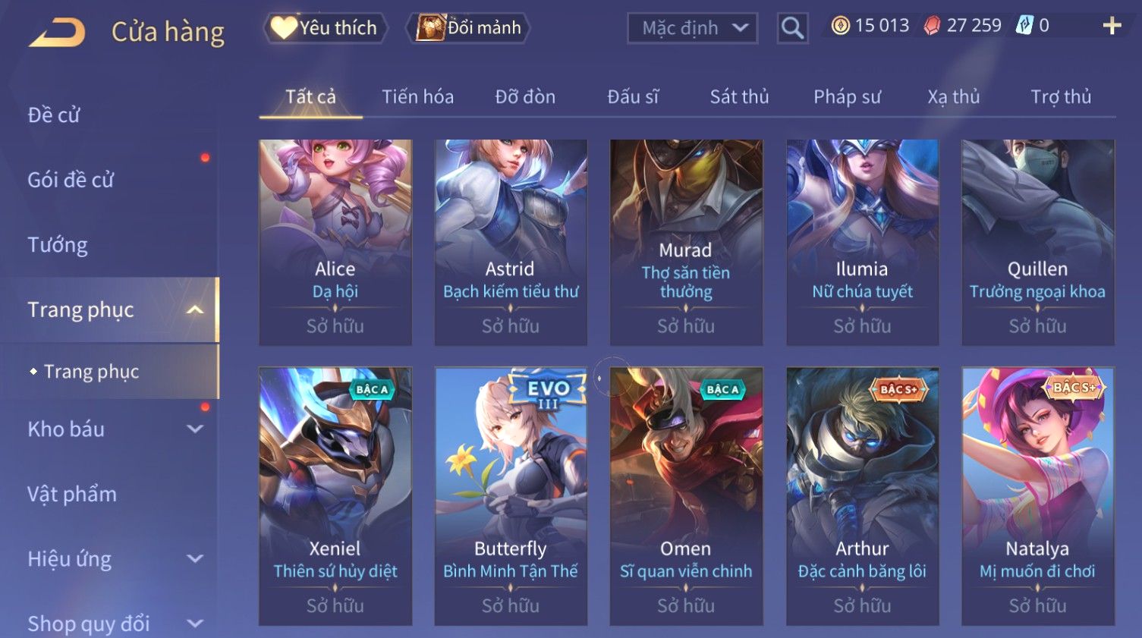The image size is (1142, 638).
Task: Open Đổi mảnh chest exchange
Action: point(468,28)
